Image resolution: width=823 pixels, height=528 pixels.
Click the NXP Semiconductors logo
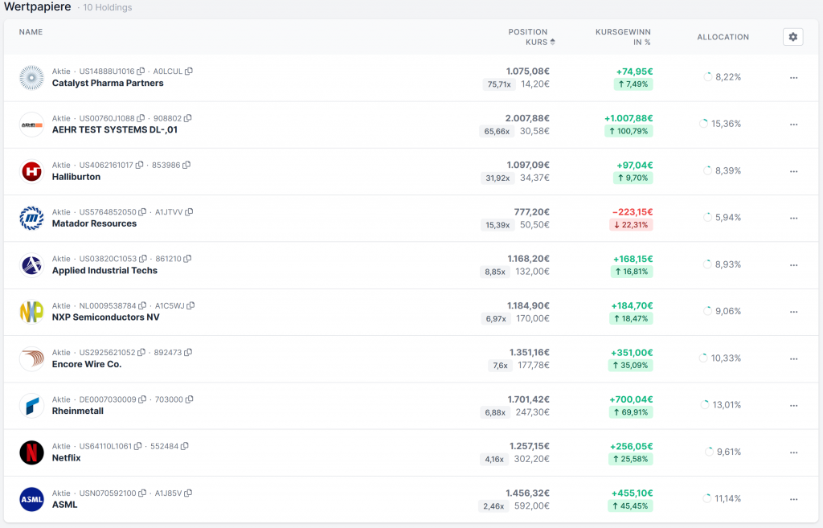31,312
